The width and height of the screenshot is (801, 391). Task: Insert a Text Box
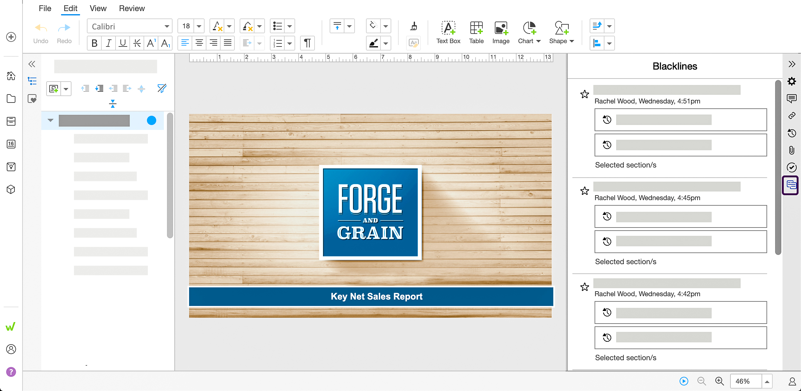point(448,32)
